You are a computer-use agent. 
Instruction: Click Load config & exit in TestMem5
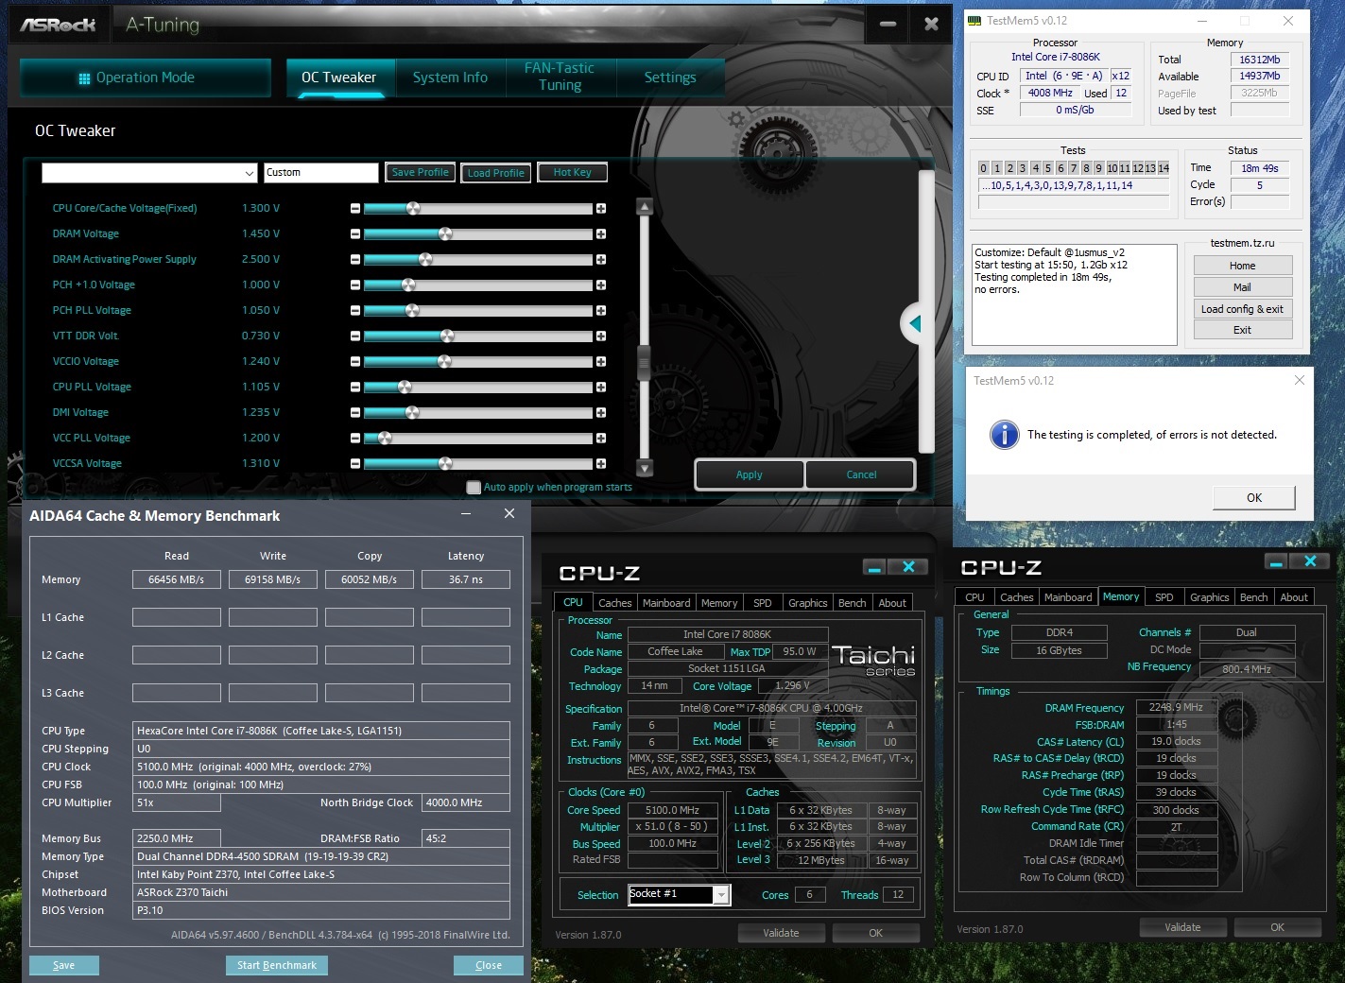[x=1242, y=309]
